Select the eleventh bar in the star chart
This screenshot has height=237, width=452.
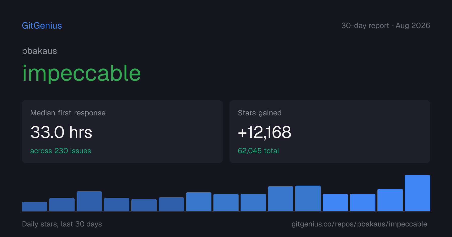pyautogui.click(x=308, y=198)
